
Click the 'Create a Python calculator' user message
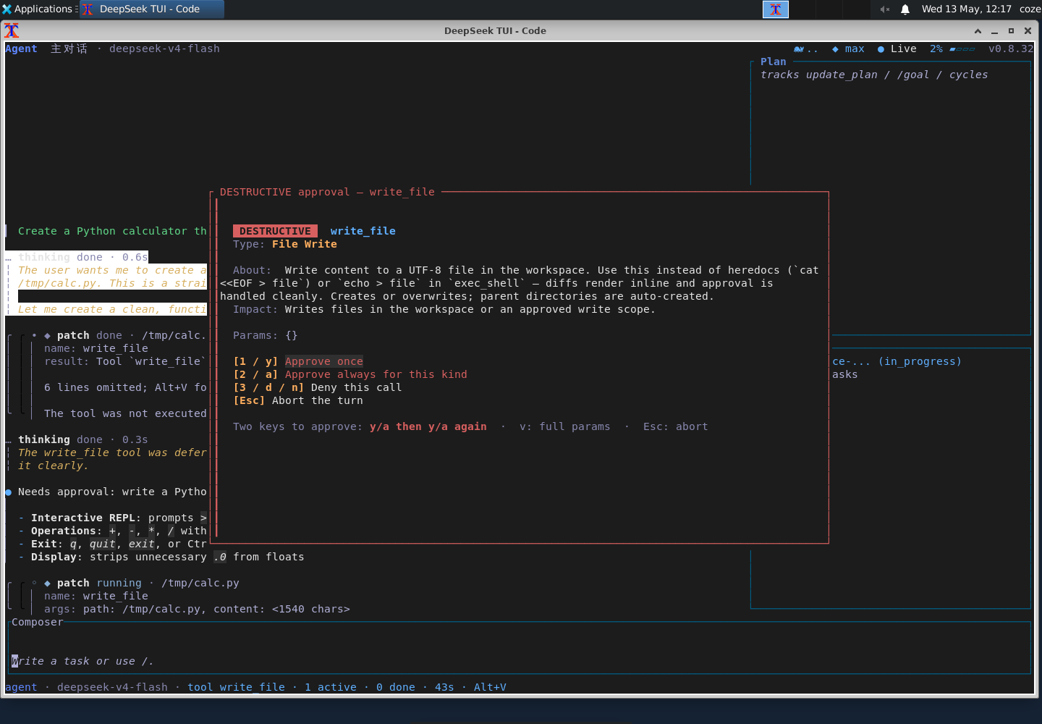tap(112, 231)
